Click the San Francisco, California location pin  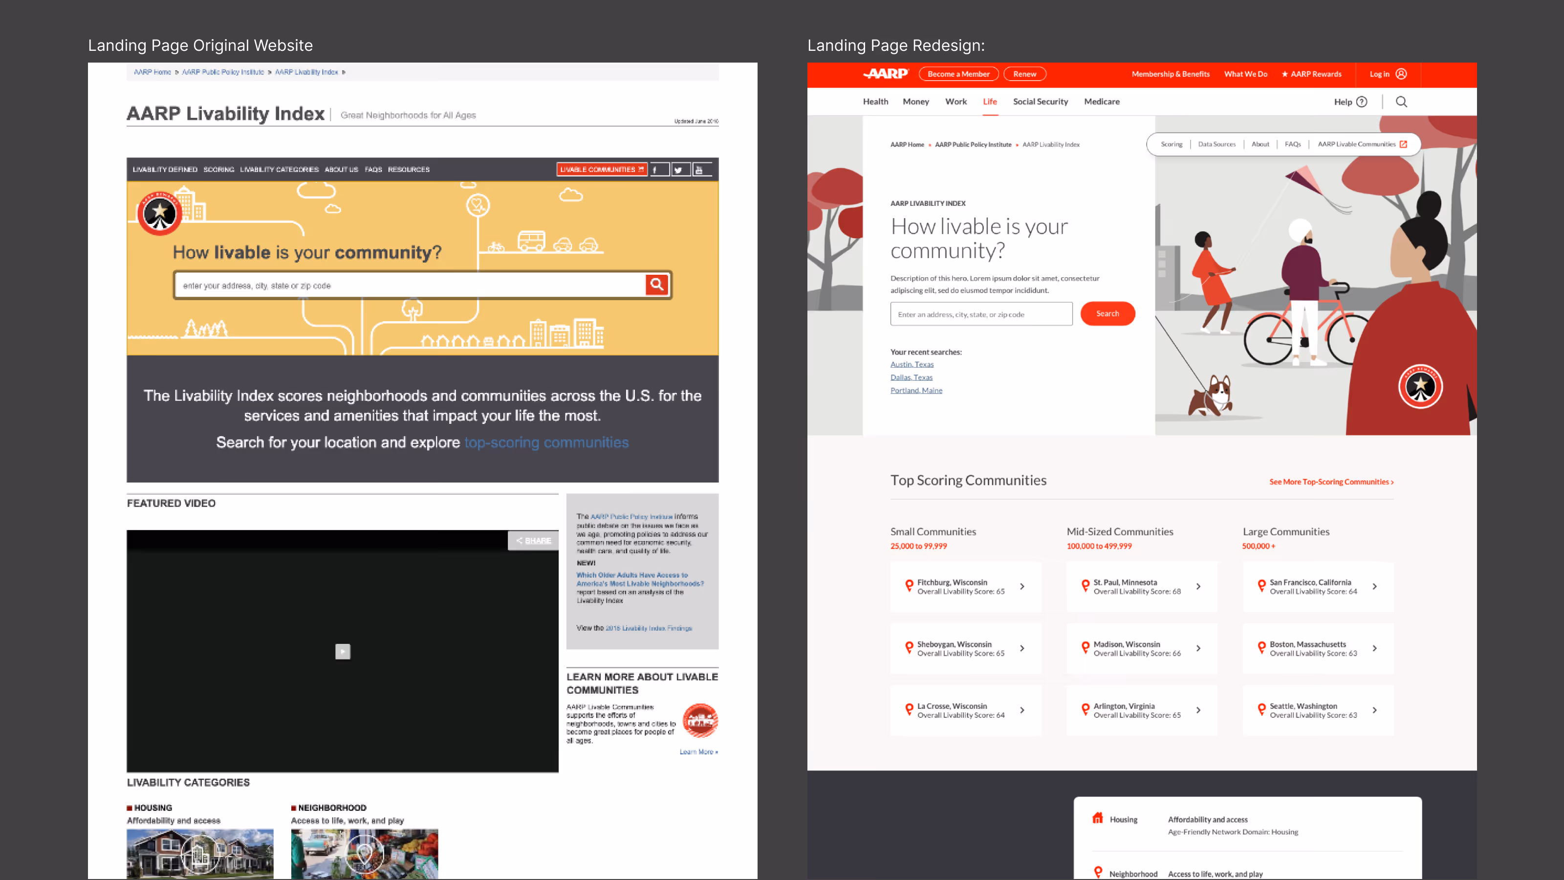point(1261,586)
